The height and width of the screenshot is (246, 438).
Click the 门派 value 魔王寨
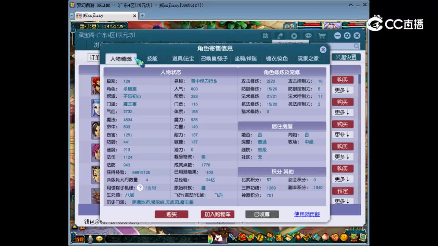point(130,104)
